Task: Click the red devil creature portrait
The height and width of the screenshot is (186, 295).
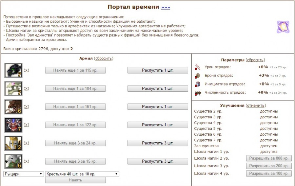Action: [x=13, y=125]
